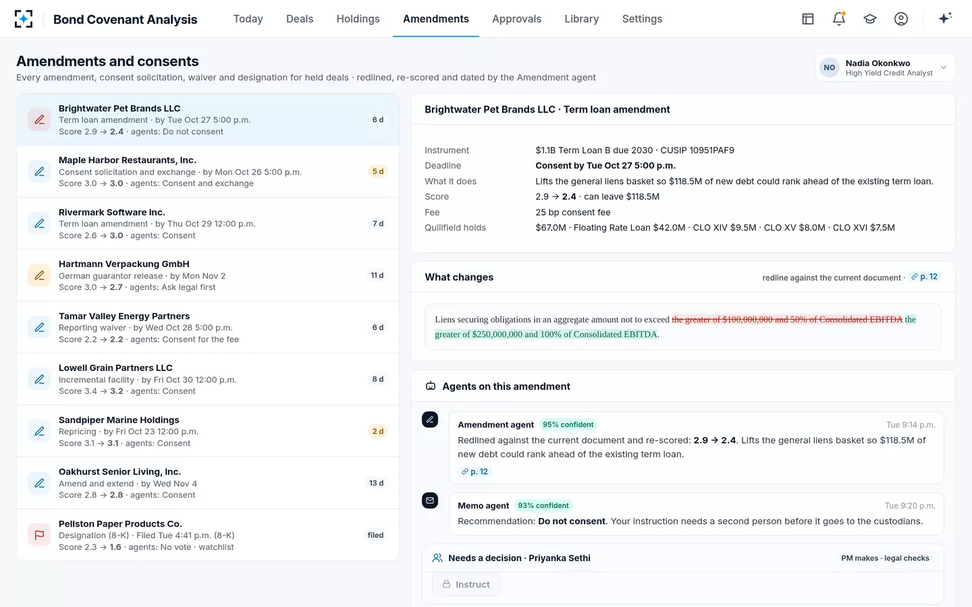Open the Approvals tab

tap(517, 19)
